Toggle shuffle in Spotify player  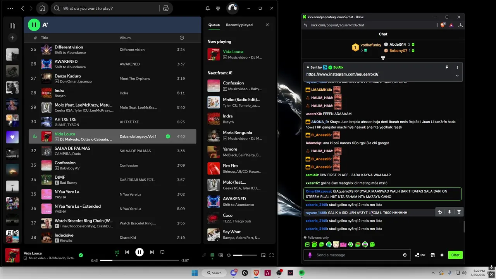tap(117, 252)
